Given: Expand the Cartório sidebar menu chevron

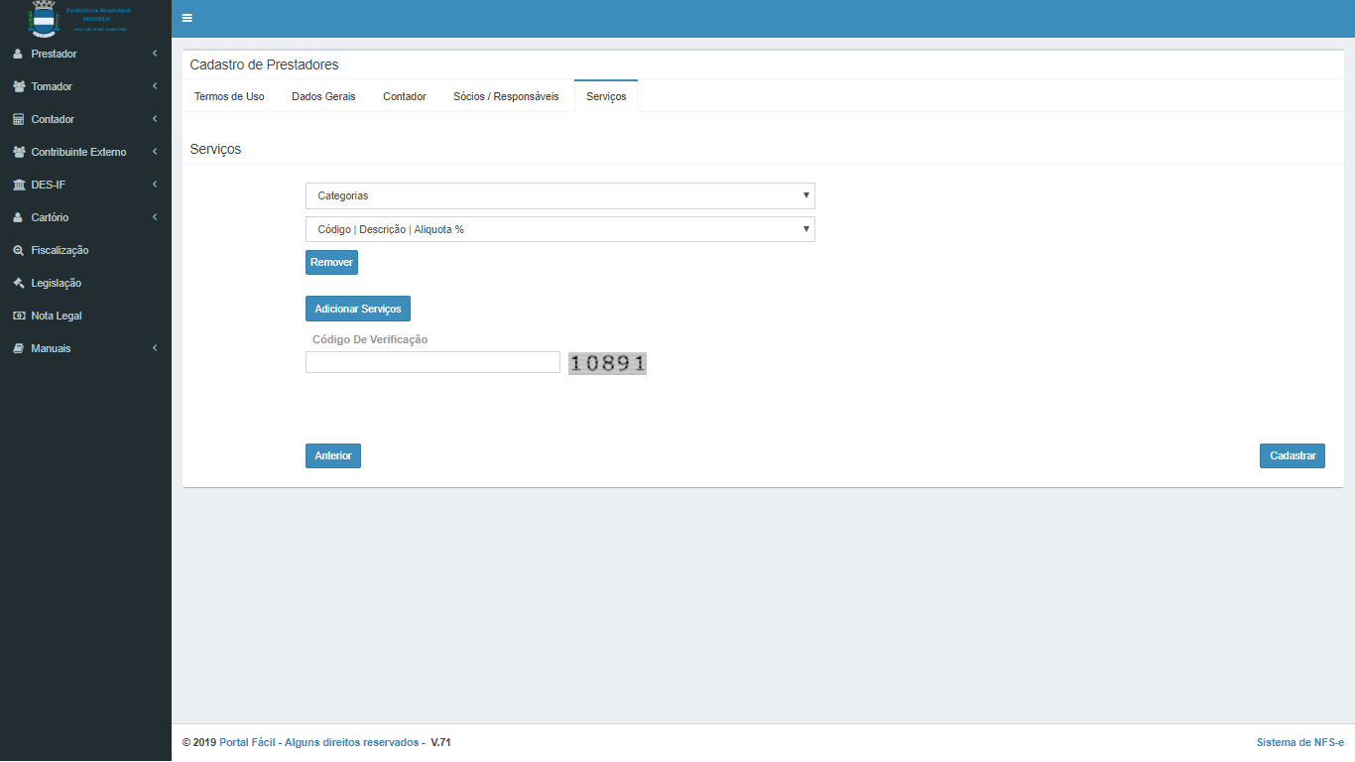Looking at the screenshot, I should coord(155,217).
